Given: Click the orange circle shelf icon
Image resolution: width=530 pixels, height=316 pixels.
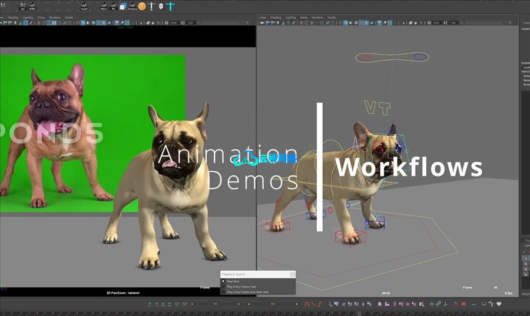Looking at the screenshot, I should (142, 6).
